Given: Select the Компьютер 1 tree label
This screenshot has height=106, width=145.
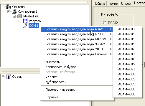Looking at the screenshot, I should pyautogui.click(x=27, y=11).
